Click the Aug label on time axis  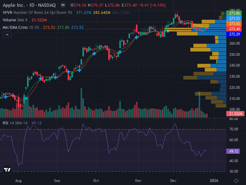(x=18, y=181)
